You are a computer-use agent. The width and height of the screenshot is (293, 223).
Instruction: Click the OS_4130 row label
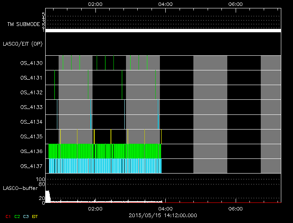[31, 63]
